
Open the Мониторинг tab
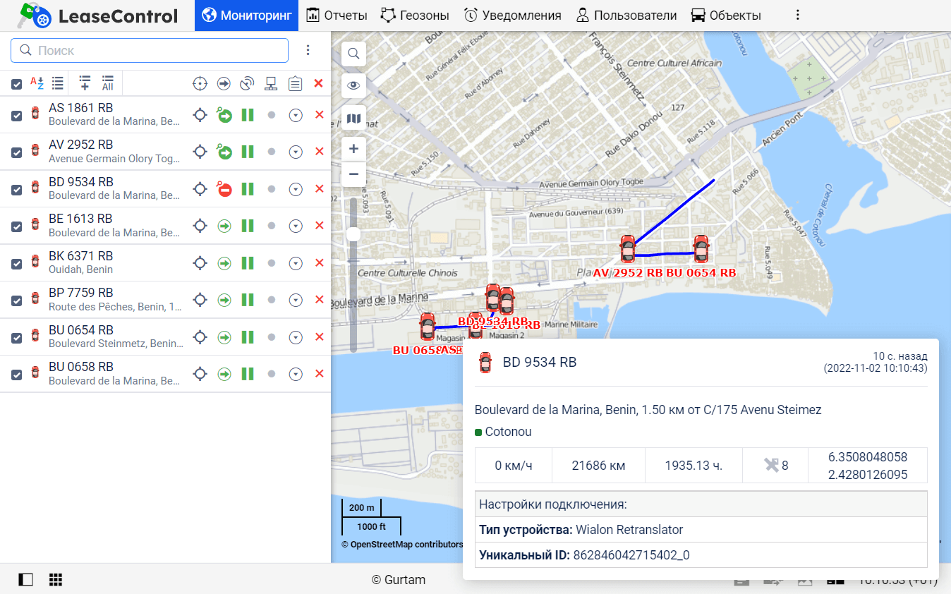pyautogui.click(x=246, y=16)
